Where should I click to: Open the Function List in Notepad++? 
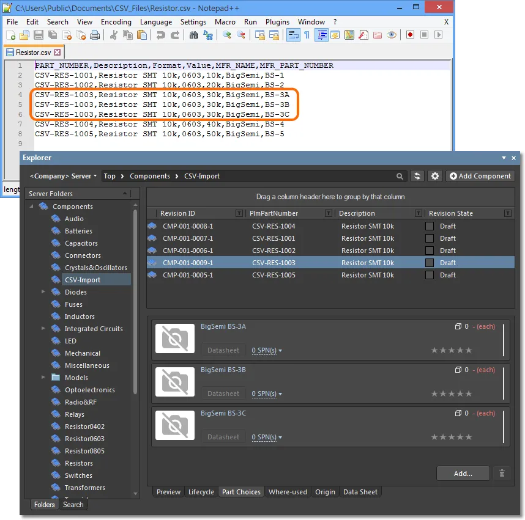(x=363, y=35)
